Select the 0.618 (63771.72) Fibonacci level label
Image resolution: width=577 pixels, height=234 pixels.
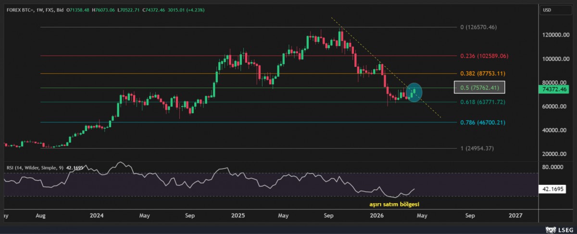(x=482, y=102)
